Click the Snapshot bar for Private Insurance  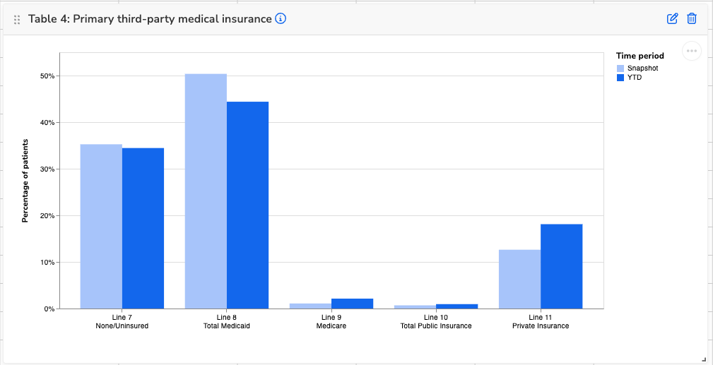tap(519, 279)
